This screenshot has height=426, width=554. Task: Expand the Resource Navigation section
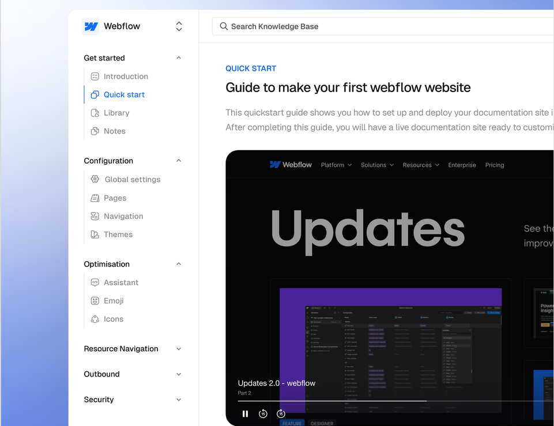[179, 349]
